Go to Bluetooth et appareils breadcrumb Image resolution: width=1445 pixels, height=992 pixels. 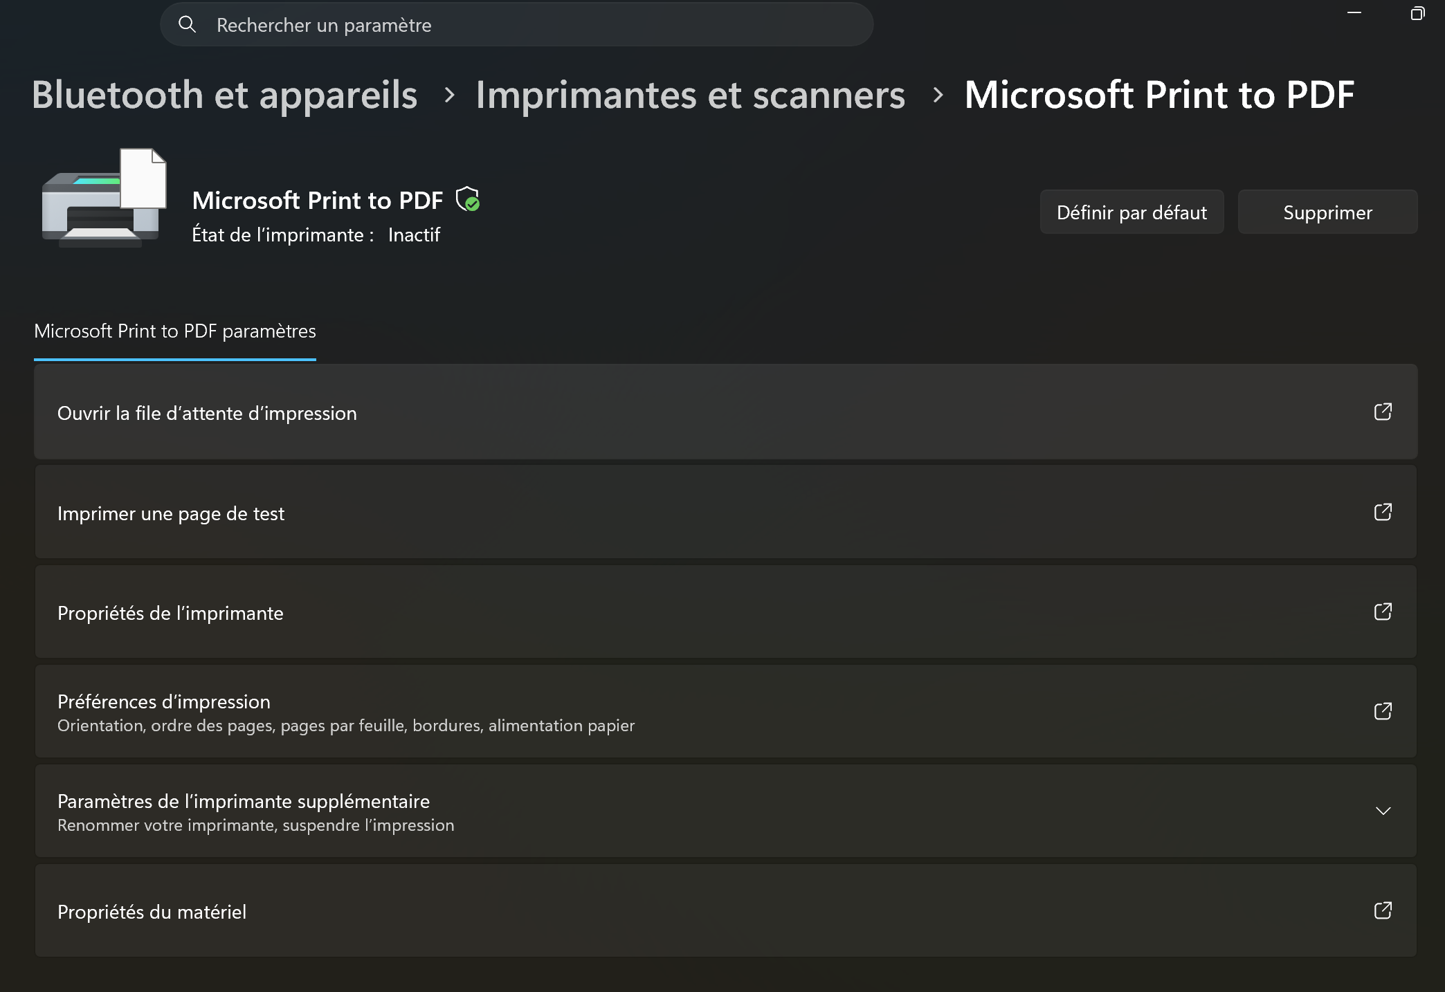(x=224, y=95)
